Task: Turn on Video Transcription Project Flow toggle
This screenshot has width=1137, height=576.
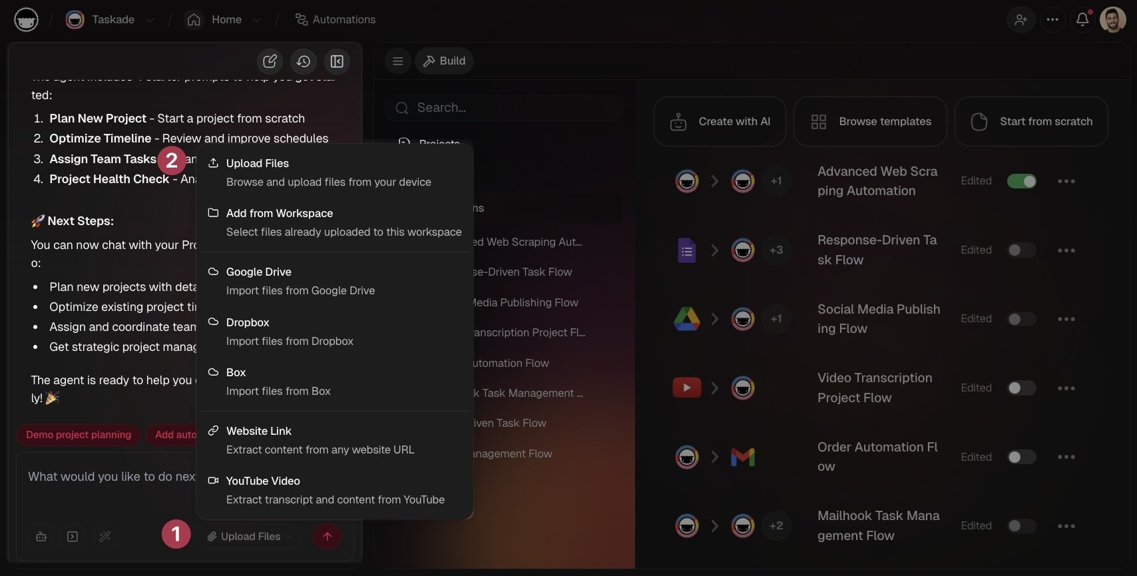Action: click(1021, 388)
